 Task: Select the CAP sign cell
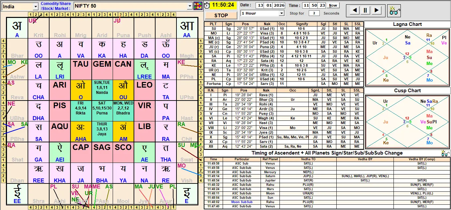tap(81, 152)
